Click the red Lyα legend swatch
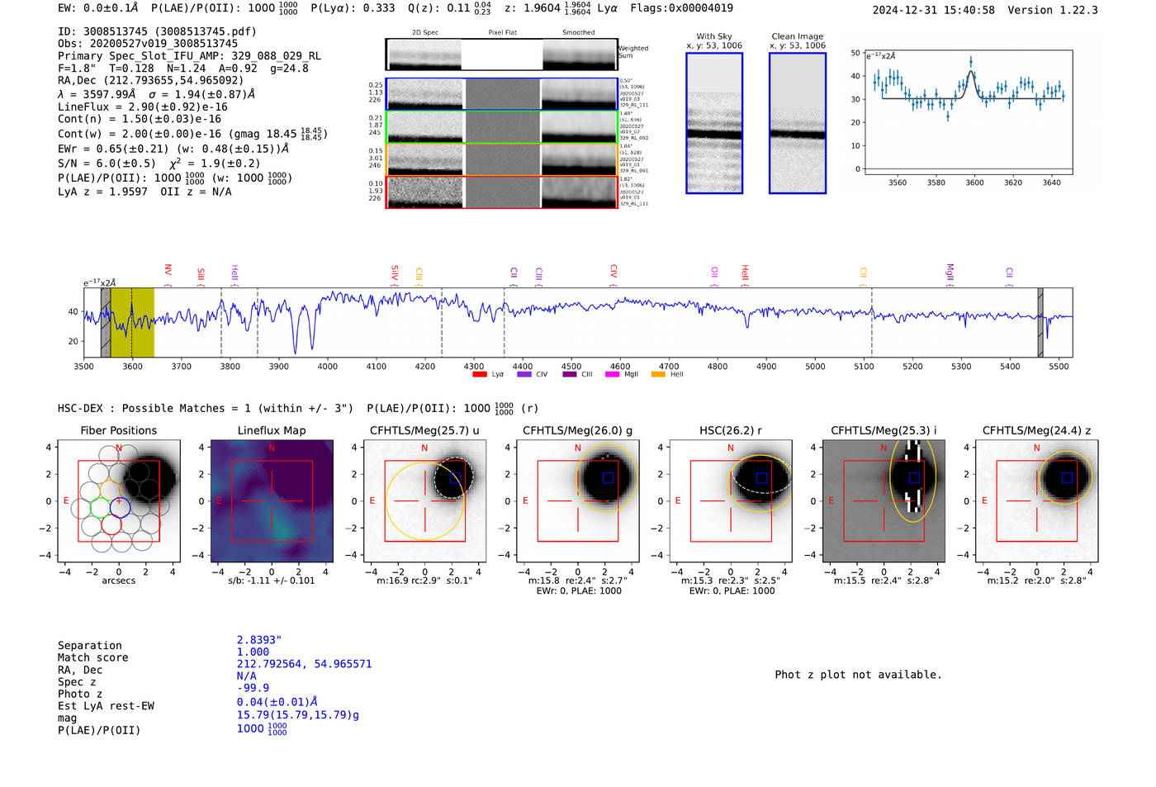 479,374
